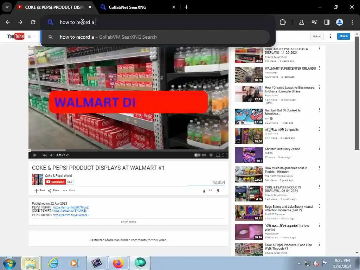Screen dimensions: 360x270
Task: Dislike the video with thumbs down
Action: tap(218, 191)
